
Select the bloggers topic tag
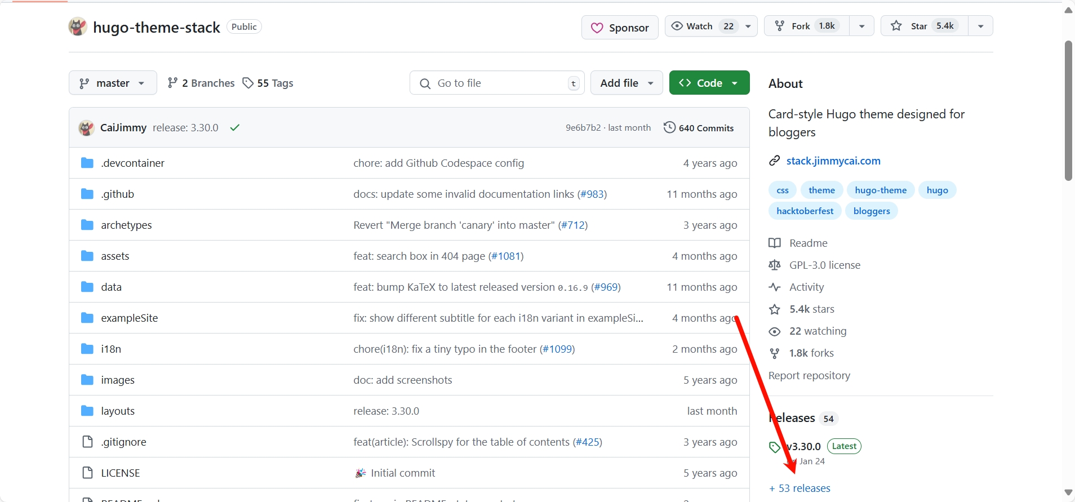871,211
